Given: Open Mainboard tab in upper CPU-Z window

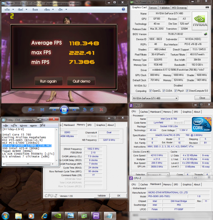Looking at the screenshot, I should tap(155, 112).
